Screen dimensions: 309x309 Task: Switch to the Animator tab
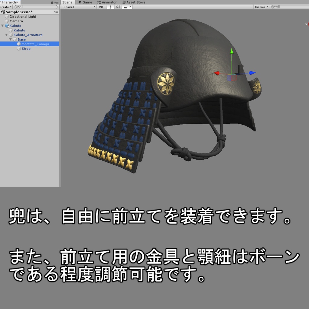point(109,2)
